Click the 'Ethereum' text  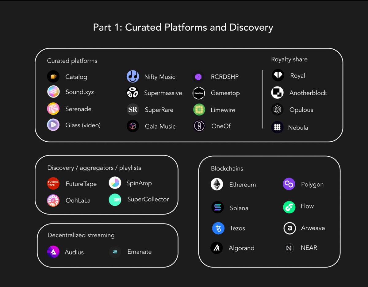[243, 185]
